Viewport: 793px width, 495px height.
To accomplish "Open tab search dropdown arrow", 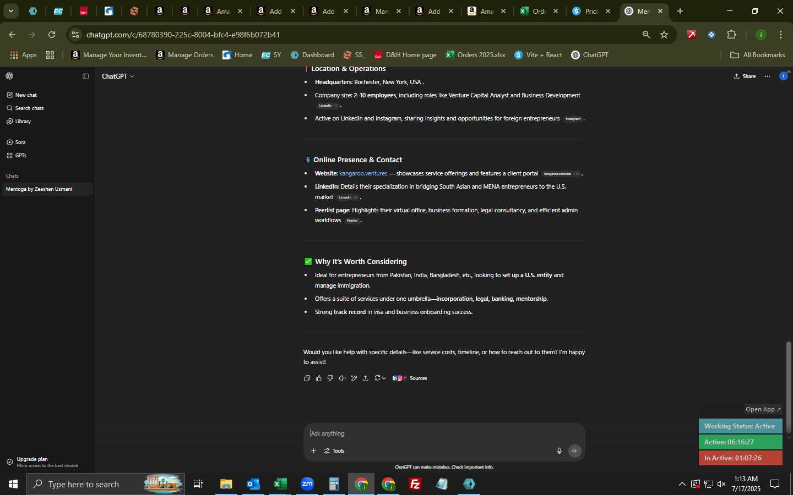I will coord(11,11).
